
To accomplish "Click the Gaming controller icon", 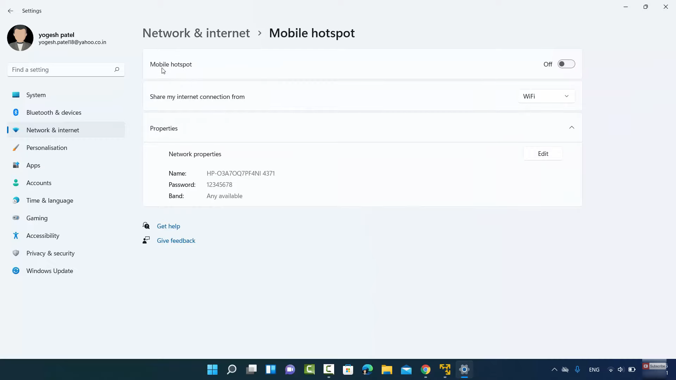I will tap(16, 218).
